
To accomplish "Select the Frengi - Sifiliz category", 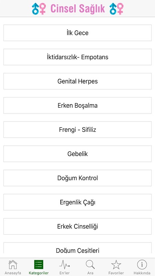I will 77,130.
